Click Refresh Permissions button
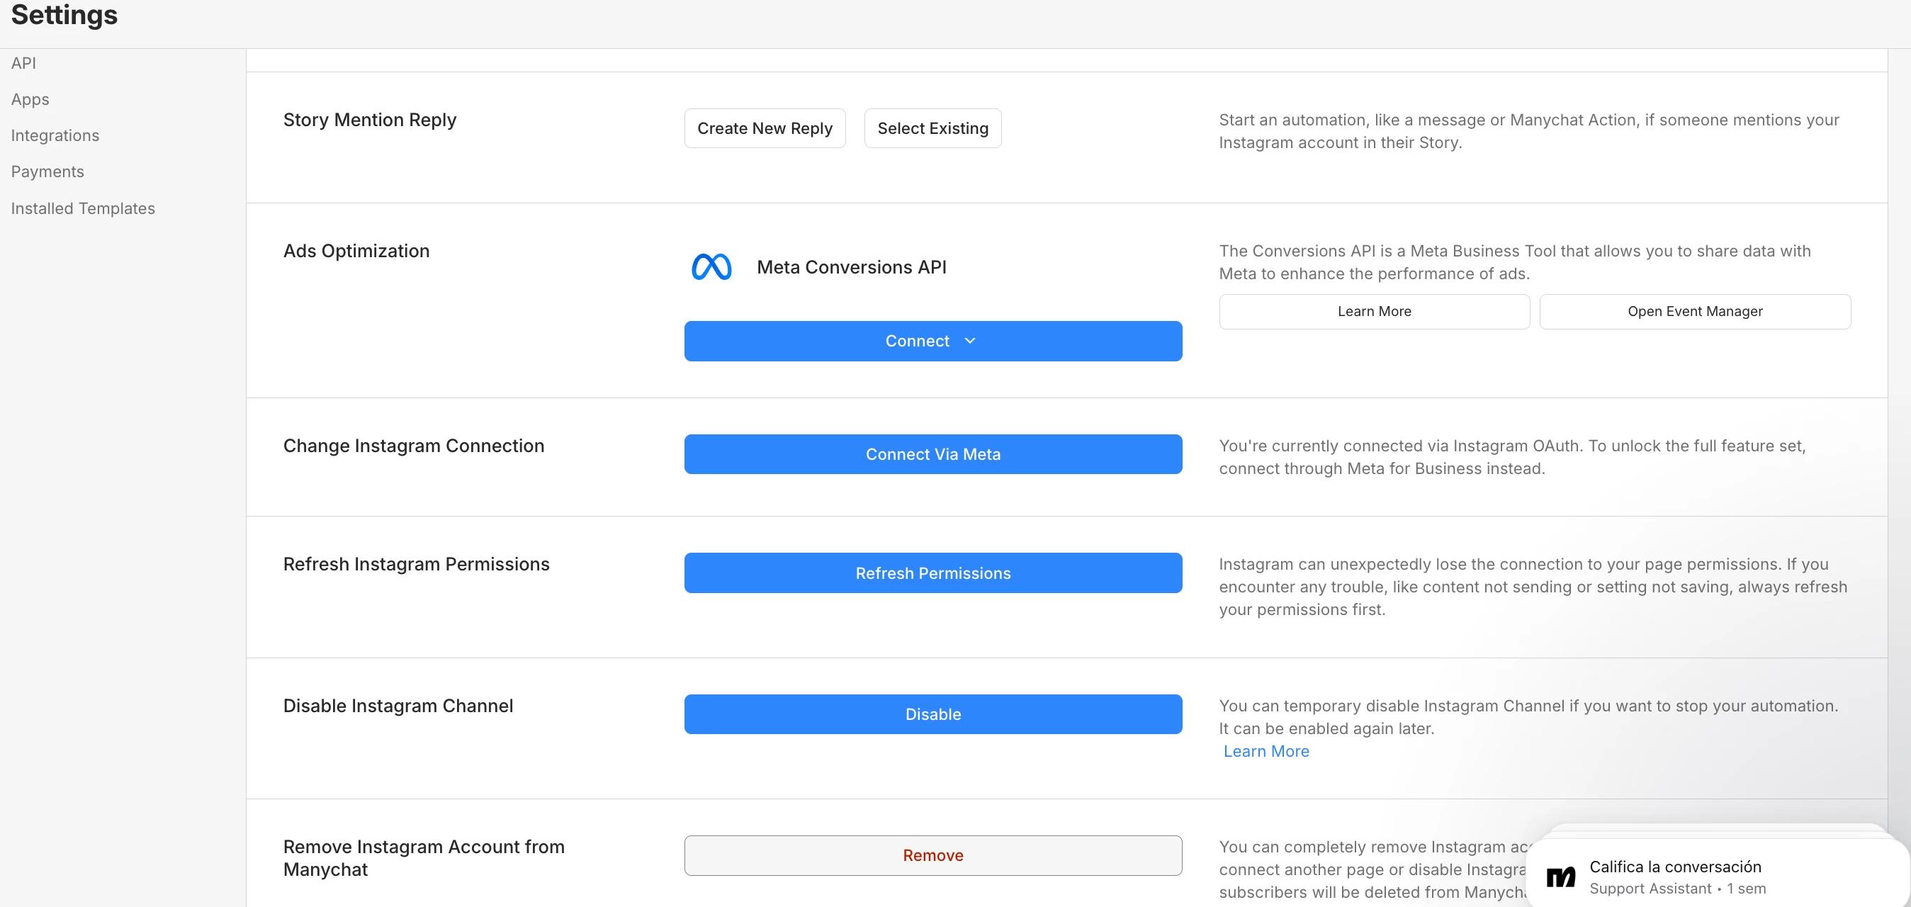The width and height of the screenshot is (1911, 907). [x=932, y=573]
